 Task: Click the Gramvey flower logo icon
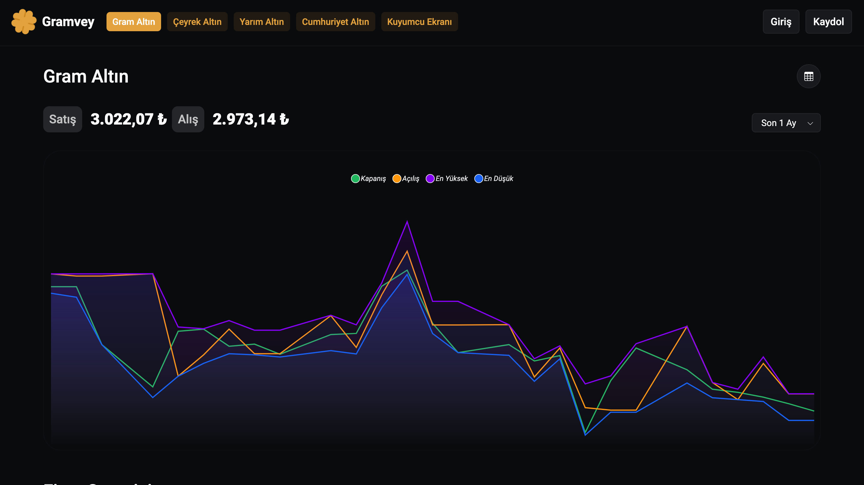pyautogui.click(x=24, y=22)
